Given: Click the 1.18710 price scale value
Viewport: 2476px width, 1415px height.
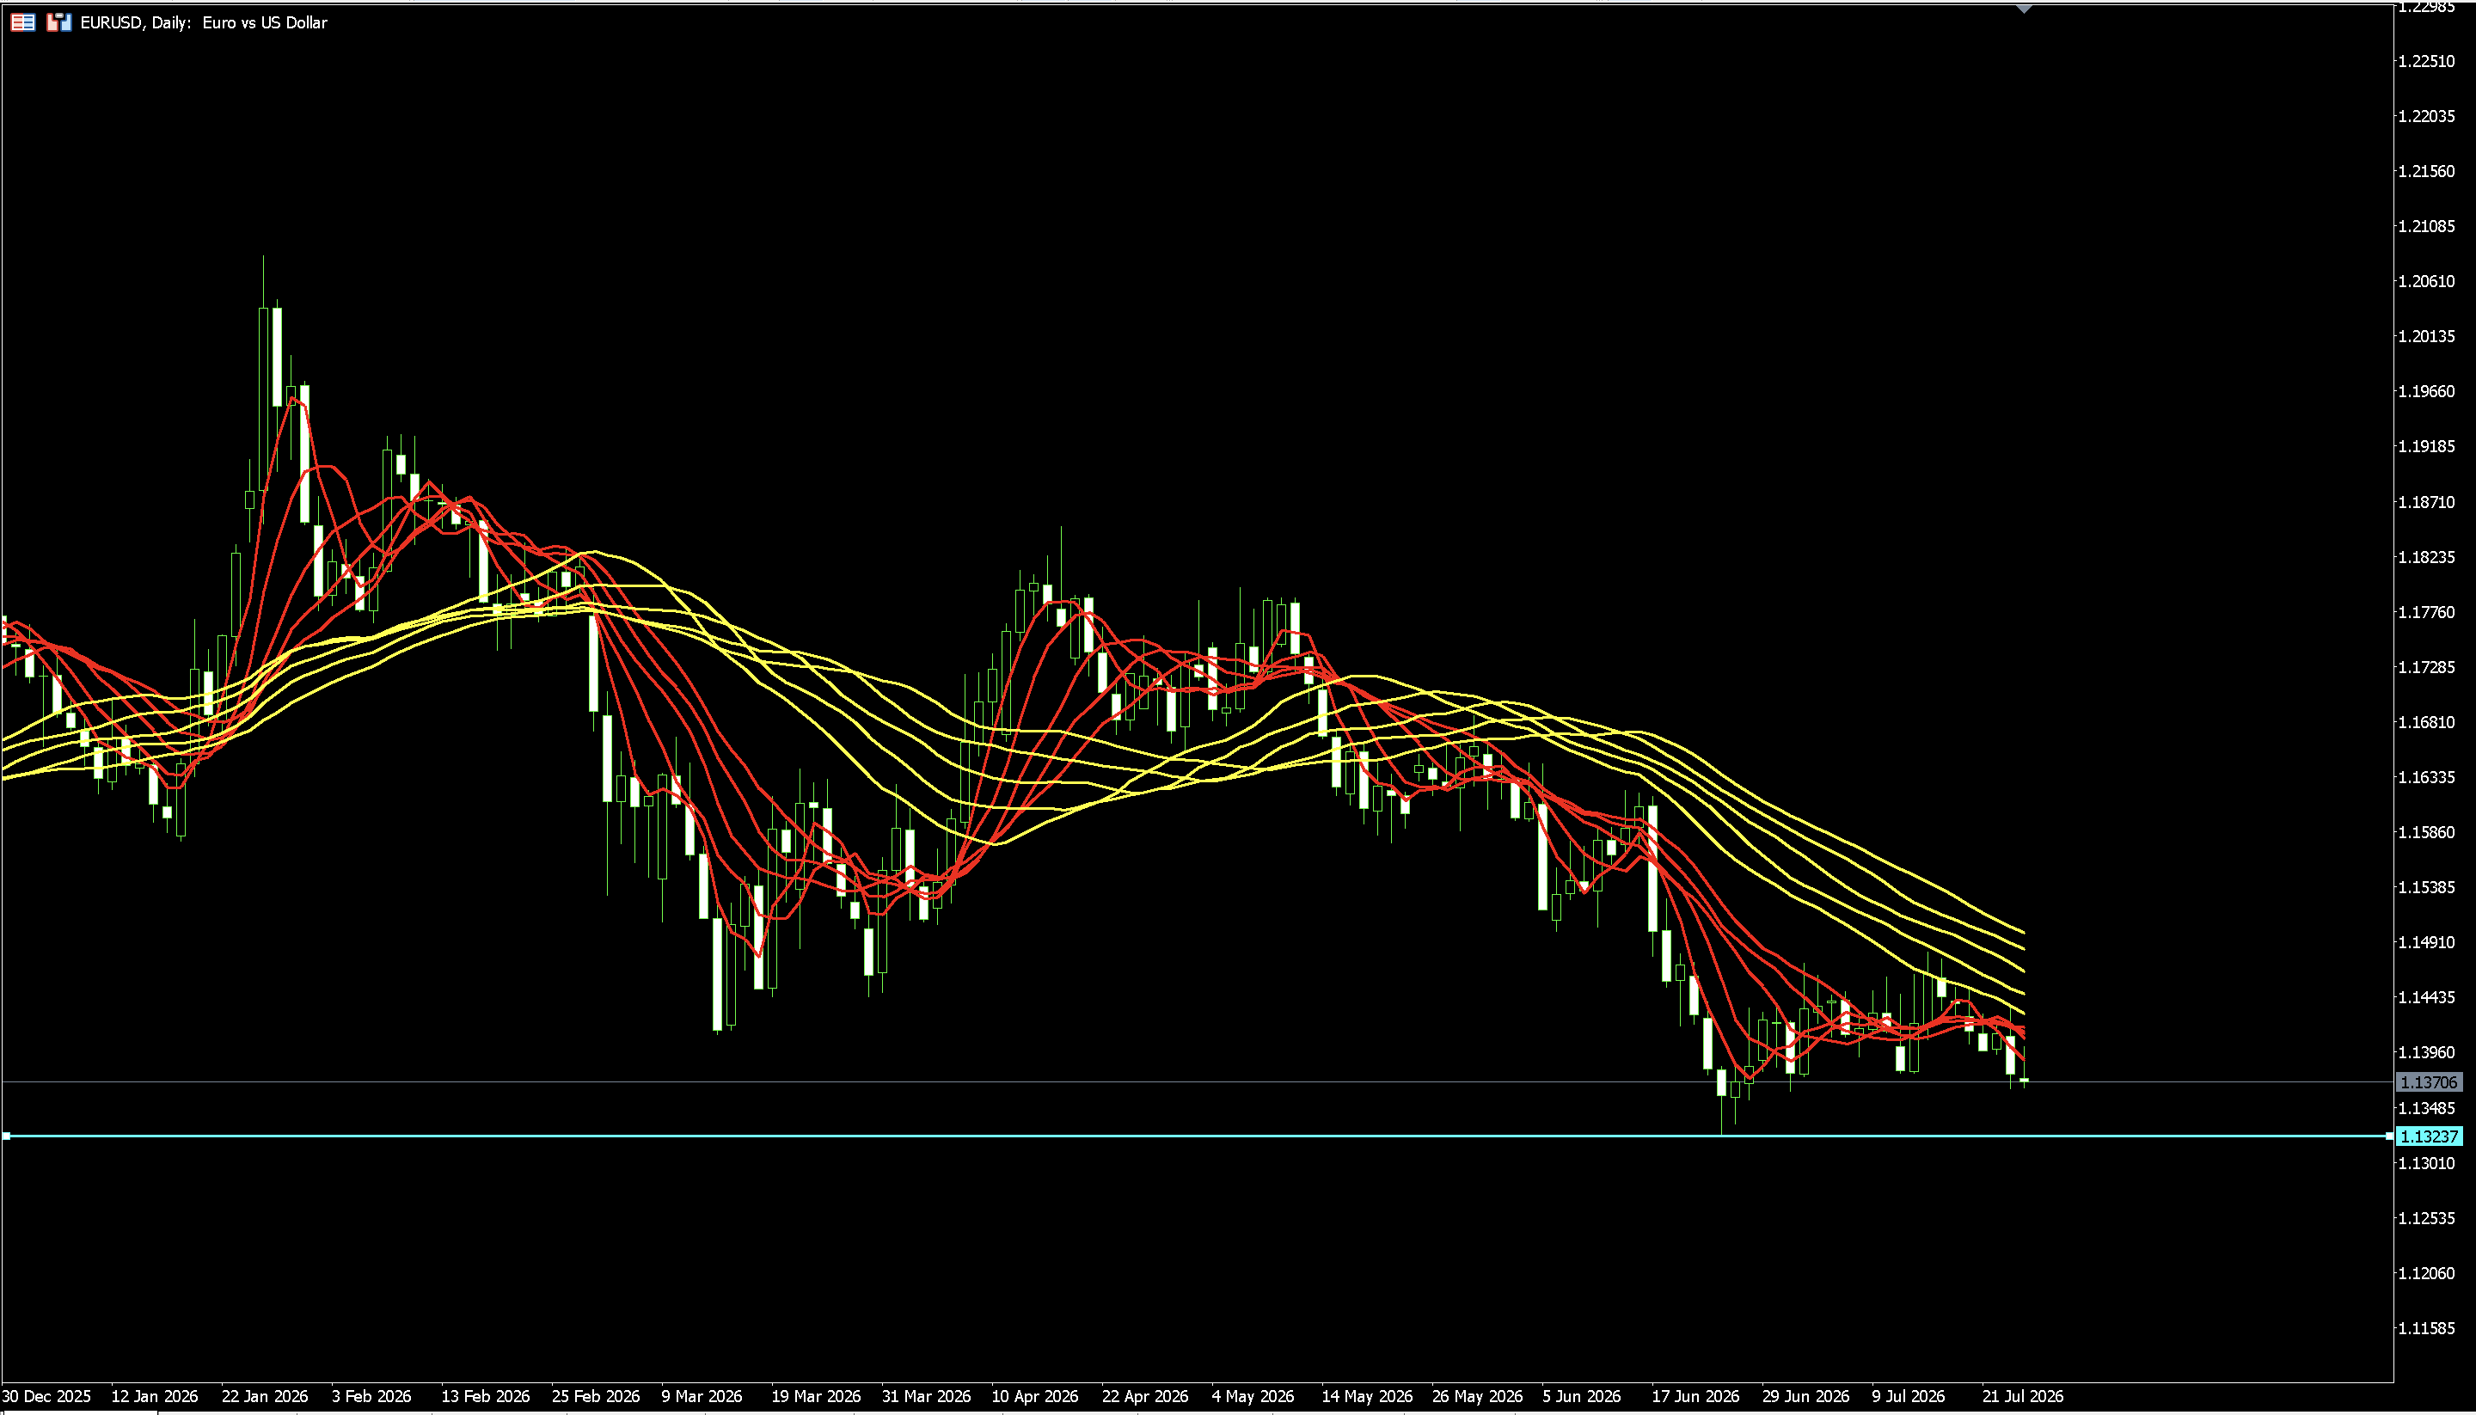Looking at the screenshot, I should [x=2426, y=502].
